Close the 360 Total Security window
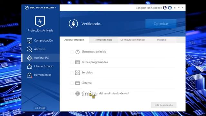Viewport: 206px width, 116px height. click(x=183, y=8)
